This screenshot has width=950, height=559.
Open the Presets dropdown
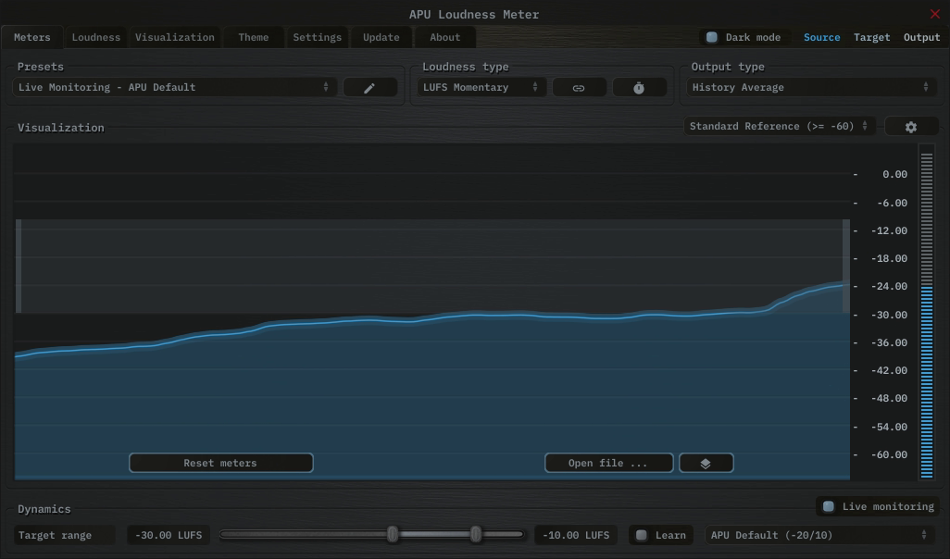point(174,88)
